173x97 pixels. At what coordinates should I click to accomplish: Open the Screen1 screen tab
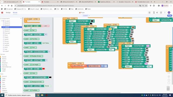(85, 16)
